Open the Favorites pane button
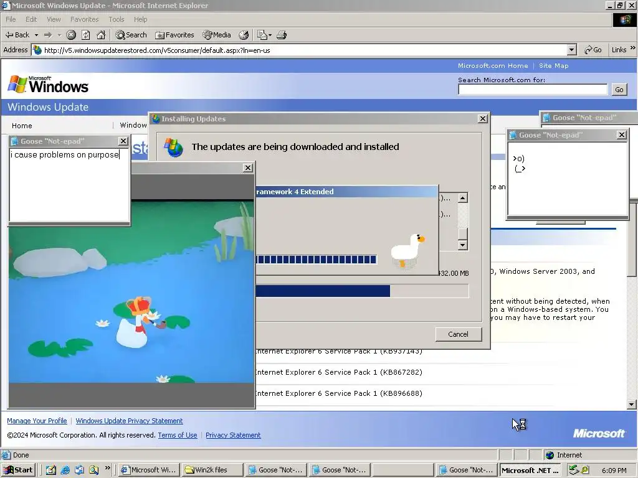The height and width of the screenshot is (478, 638). [x=174, y=35]
